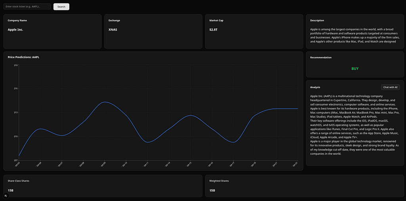Click the 207 y-axis label
Screen dimensions: 406x201
tap(15, 160)
